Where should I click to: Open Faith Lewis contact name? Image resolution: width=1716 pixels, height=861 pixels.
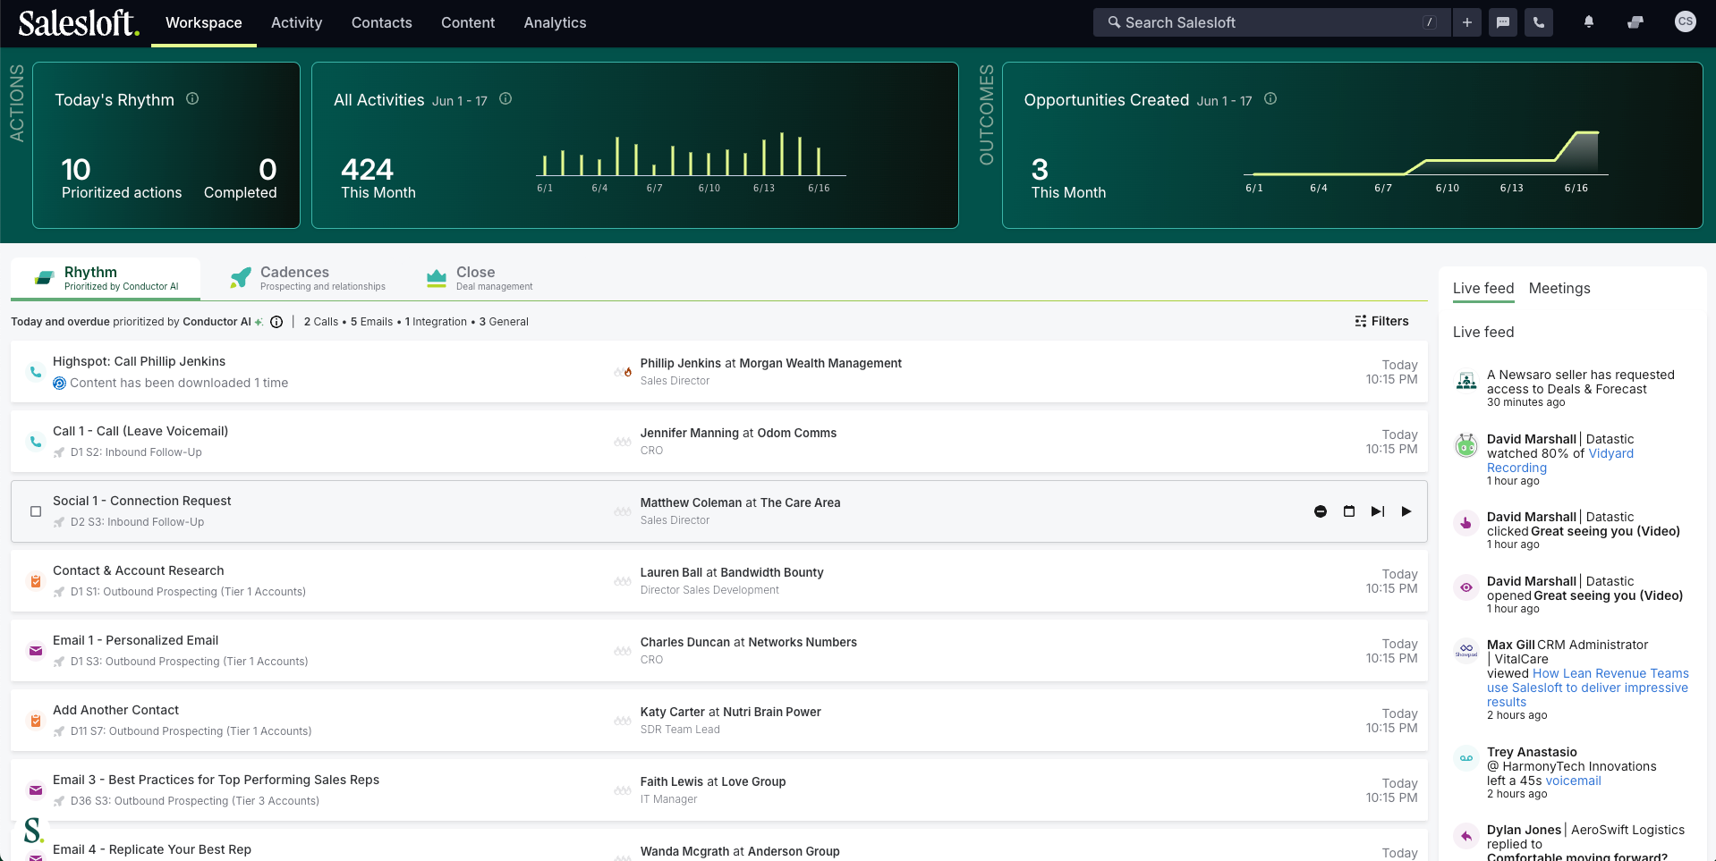(x=673, y=781)
